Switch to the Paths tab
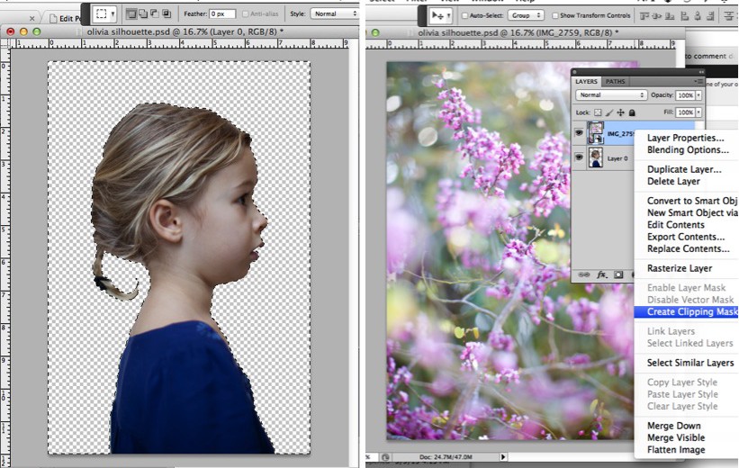 click(x=615, y=82)
